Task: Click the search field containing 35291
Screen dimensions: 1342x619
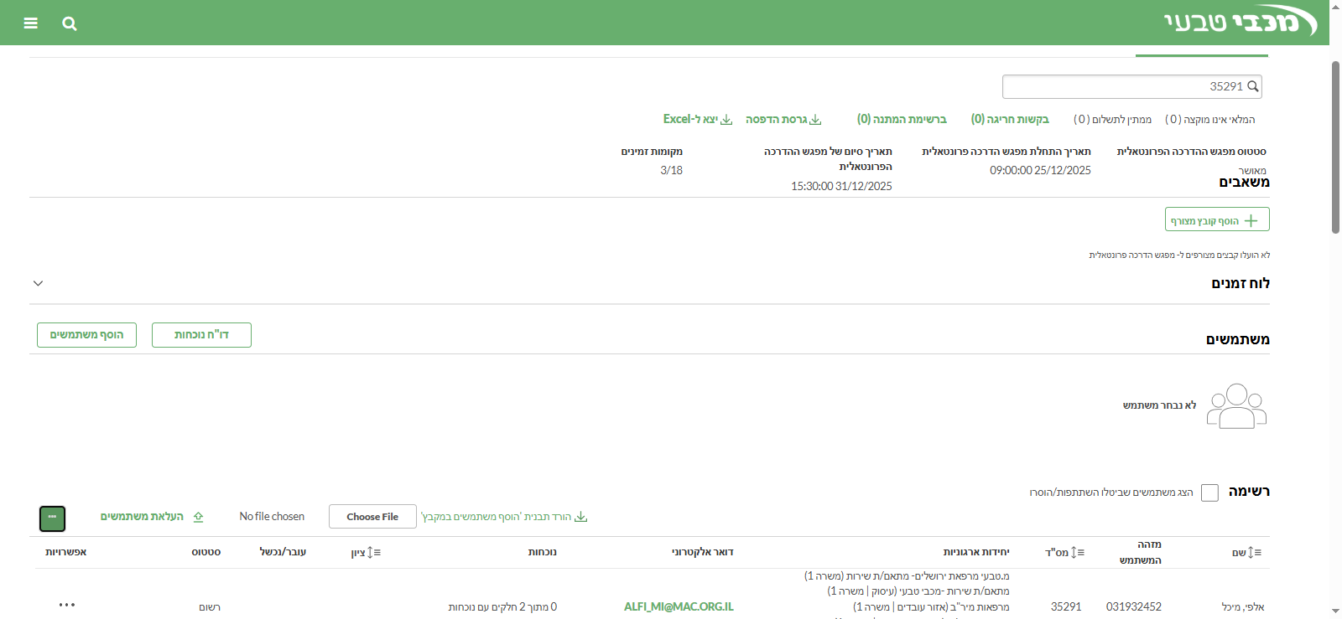Action: point(1124,86)
